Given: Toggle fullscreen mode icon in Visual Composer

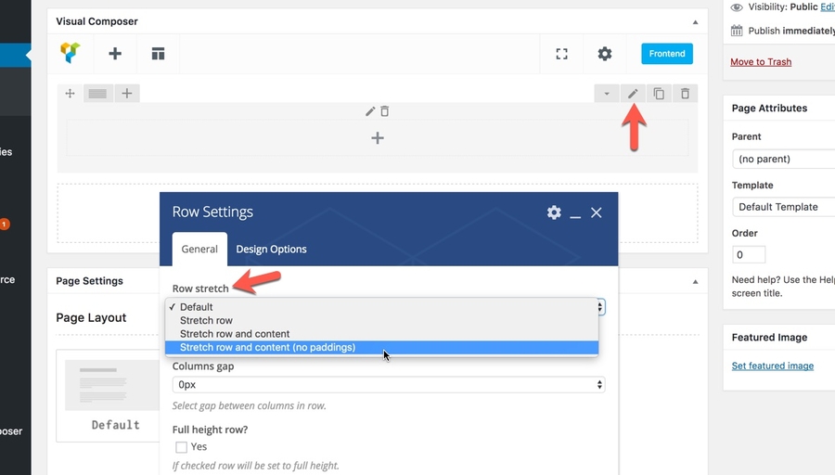Looking at the screenshot, I should click(x=561, y=54).
